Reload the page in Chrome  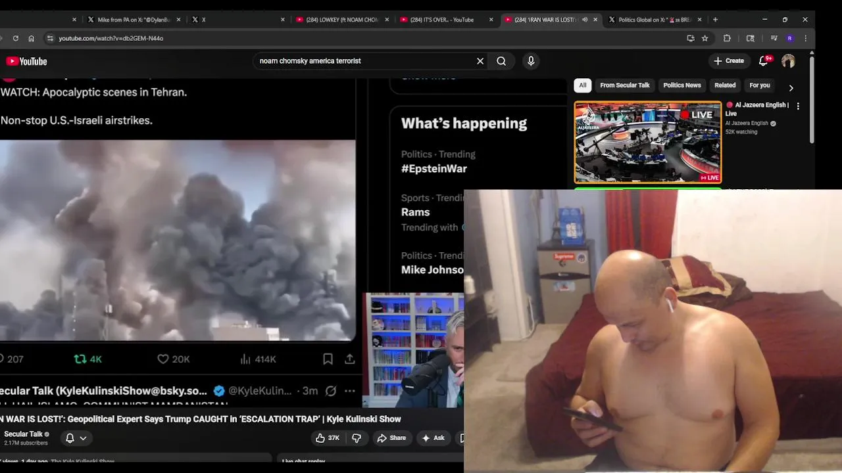[16, 38]
